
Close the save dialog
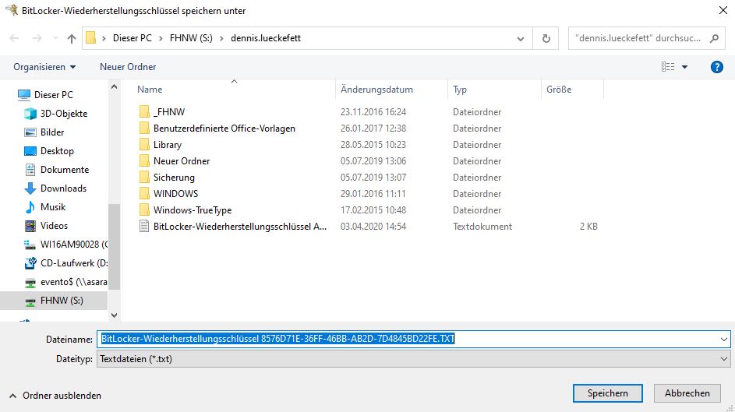point(723,10)
